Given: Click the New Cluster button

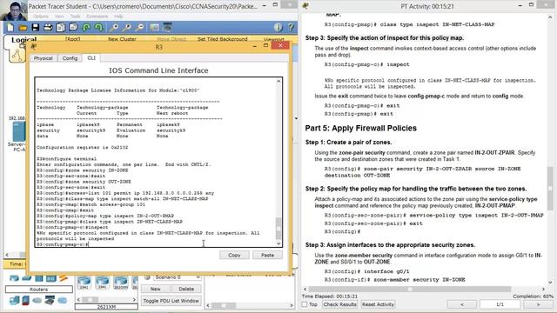Looking at the screenshot, I should [x=122, y=39].
